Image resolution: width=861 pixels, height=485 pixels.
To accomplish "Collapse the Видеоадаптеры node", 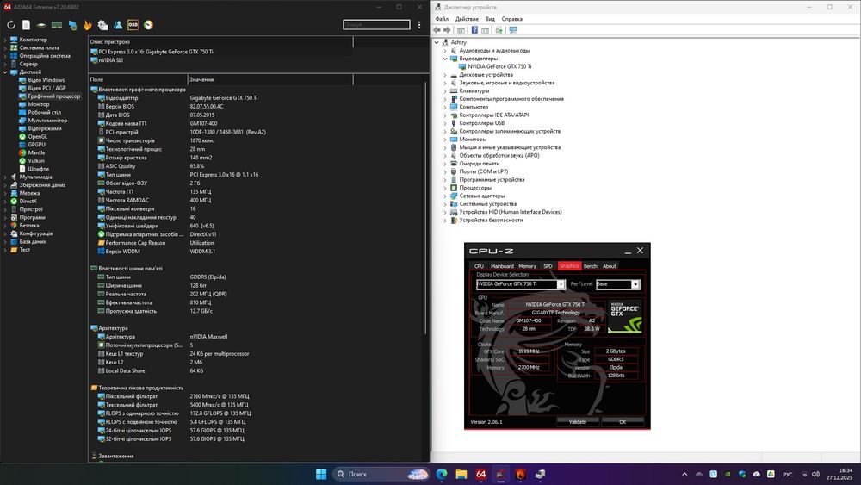I will [445, 59].
